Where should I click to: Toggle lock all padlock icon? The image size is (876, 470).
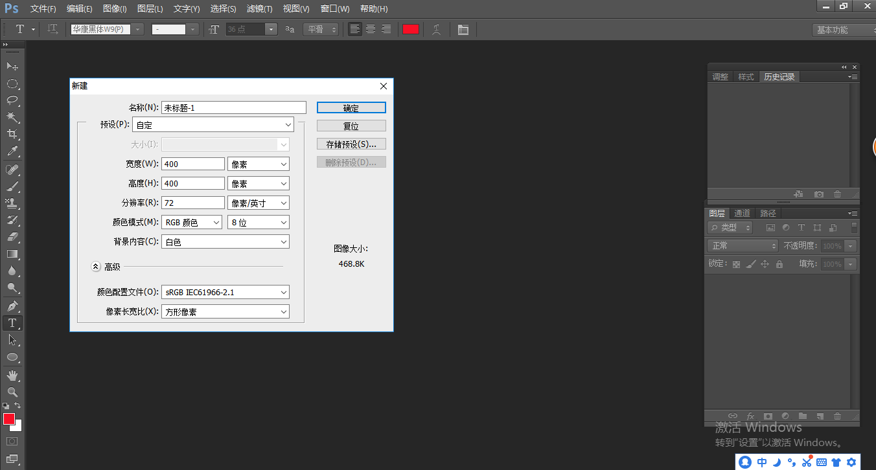(779, 264)
